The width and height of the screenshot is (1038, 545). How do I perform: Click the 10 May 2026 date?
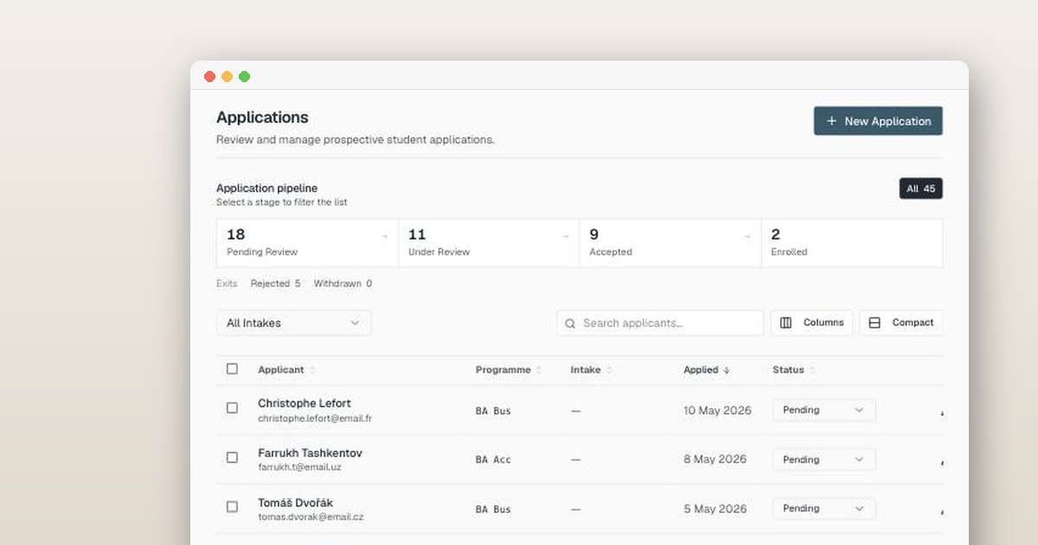tap(717, 410)
